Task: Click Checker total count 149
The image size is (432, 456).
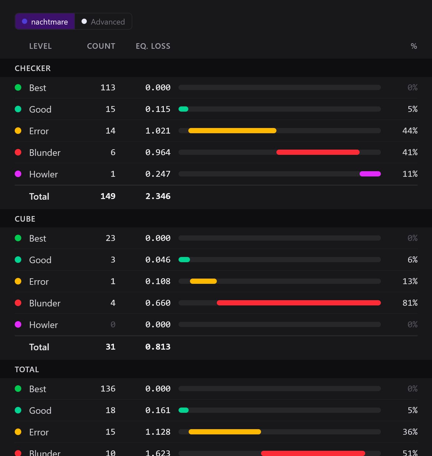Action: [108, 196]
